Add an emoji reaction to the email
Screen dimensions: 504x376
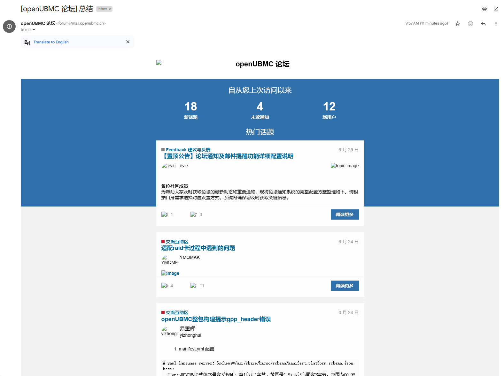(x=470, y=24)
